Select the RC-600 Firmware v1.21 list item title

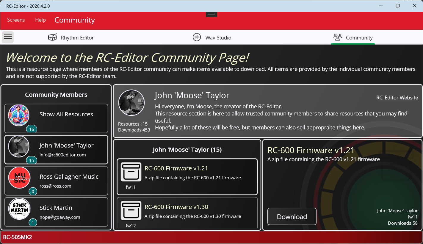coord(176,168)
